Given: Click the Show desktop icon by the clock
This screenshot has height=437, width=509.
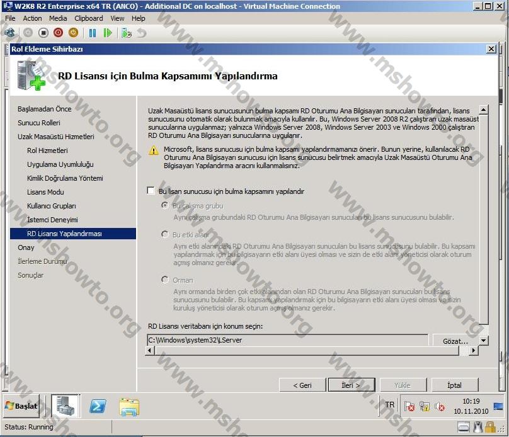Looking at the screenshot, I should click(x=498, y=406).
